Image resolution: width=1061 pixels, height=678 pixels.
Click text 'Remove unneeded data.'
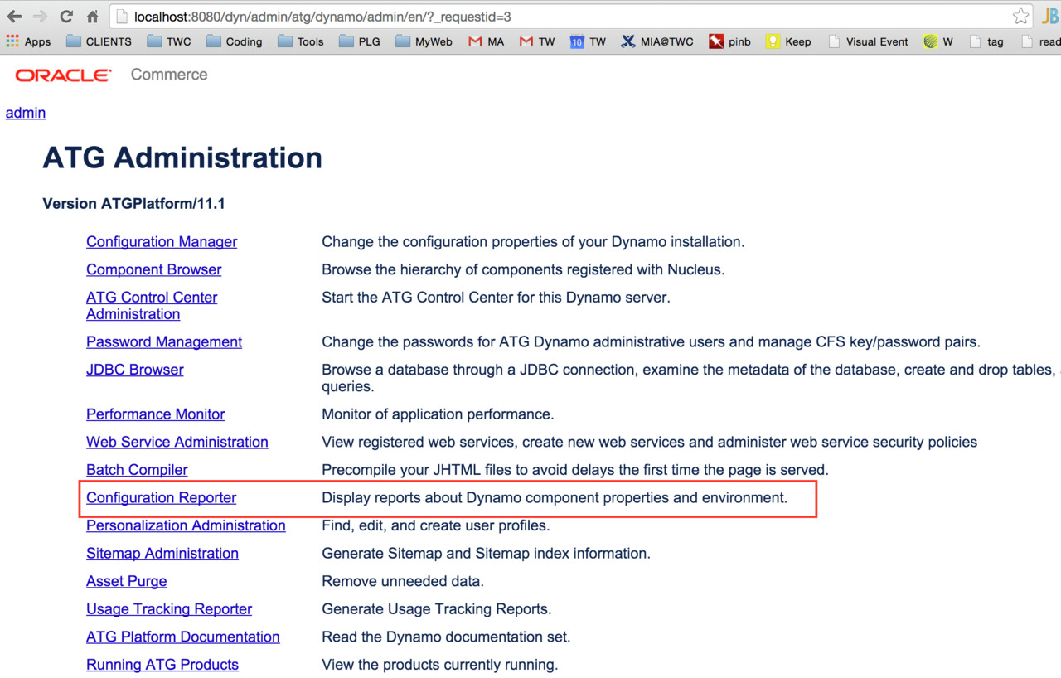(403, 581)
